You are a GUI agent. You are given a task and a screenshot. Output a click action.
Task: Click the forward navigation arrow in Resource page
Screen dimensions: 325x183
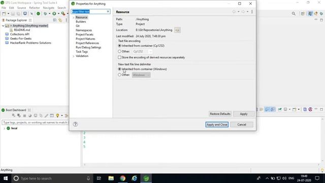[243, 12]
